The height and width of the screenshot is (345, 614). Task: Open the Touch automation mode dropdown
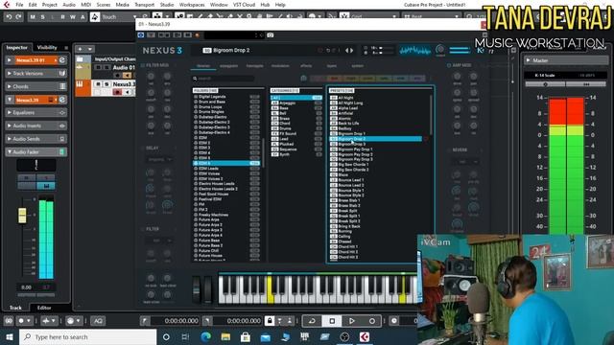pyautogui.click(x=134, y=17)
